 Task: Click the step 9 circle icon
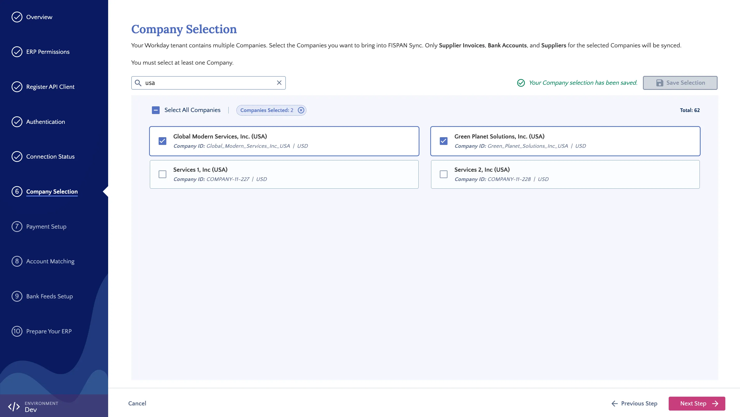pyautogui.click(x=17, y=296)
